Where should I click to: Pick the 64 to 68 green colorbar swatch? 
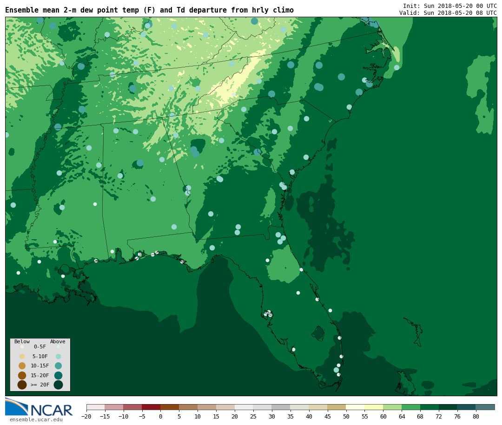(411, 407)
